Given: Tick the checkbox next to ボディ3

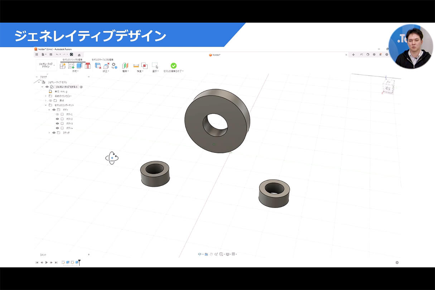Looking at the screenshot, I should point(62,124).
